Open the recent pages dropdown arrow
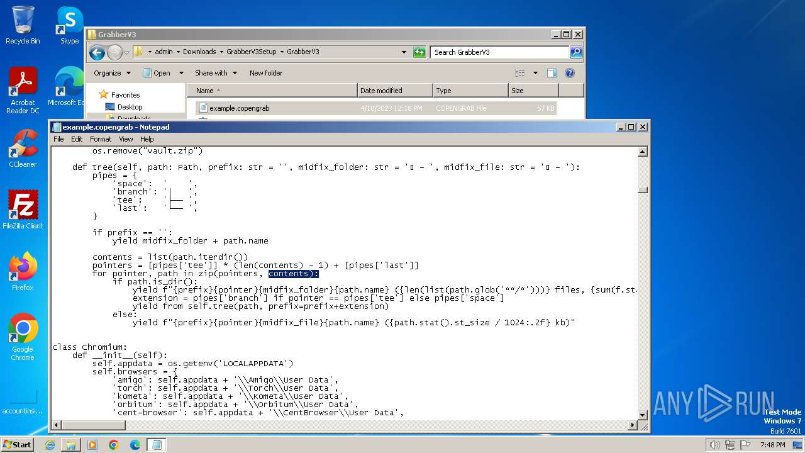This screenshot has width=805, height=453. click(126, 52)
